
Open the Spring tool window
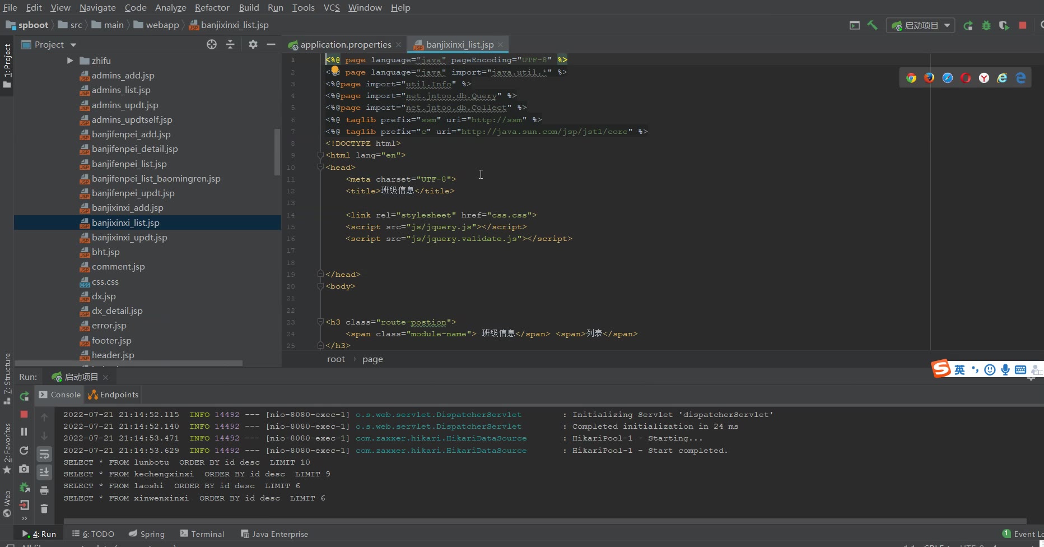tap(147, 534)
